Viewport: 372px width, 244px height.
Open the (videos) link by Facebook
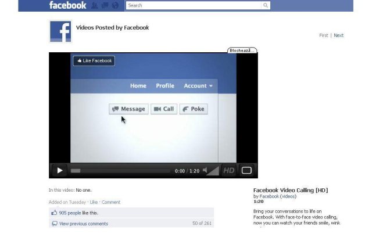[288, 196]
